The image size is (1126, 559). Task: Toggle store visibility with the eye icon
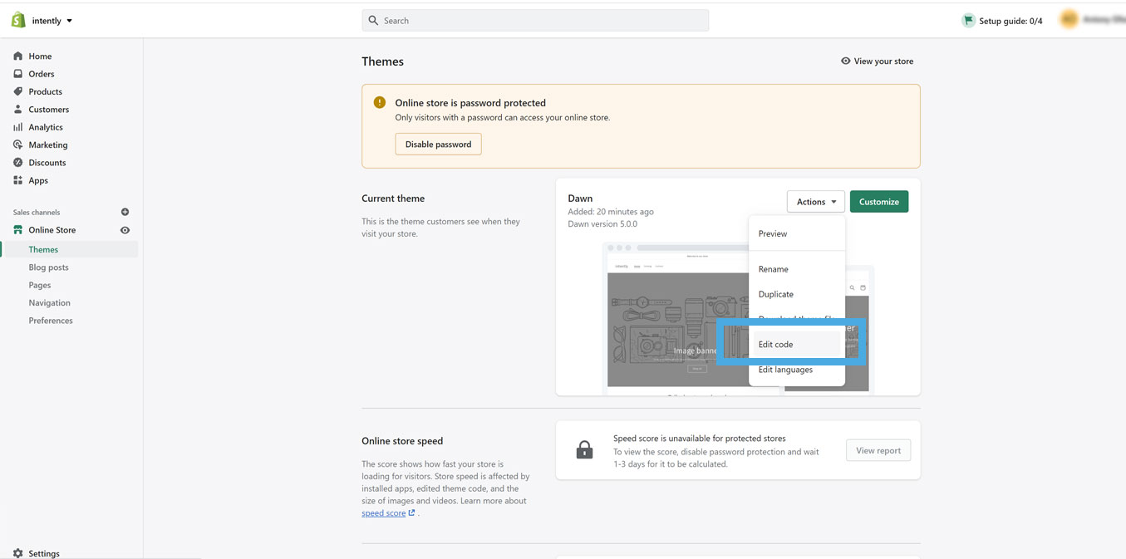pos(125,229)
